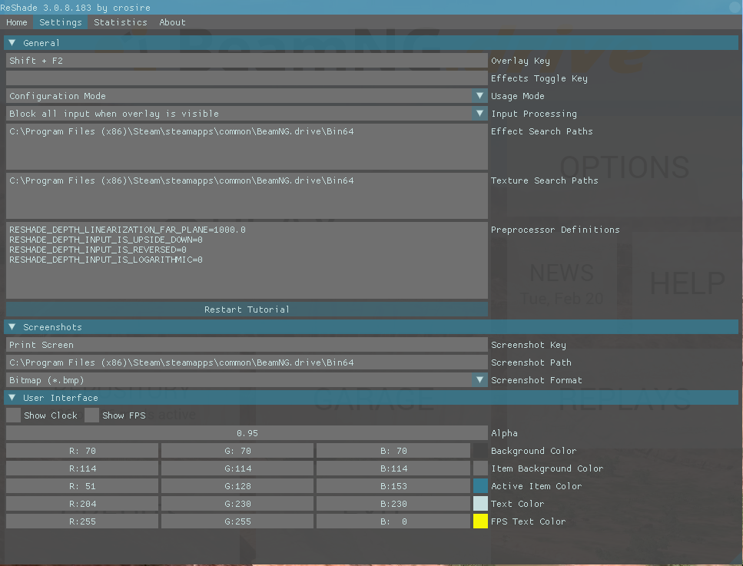Click the Item Background Color R:114 field
Screen dimensions: 743x566
pyautogui.click(x=82, y=468)
